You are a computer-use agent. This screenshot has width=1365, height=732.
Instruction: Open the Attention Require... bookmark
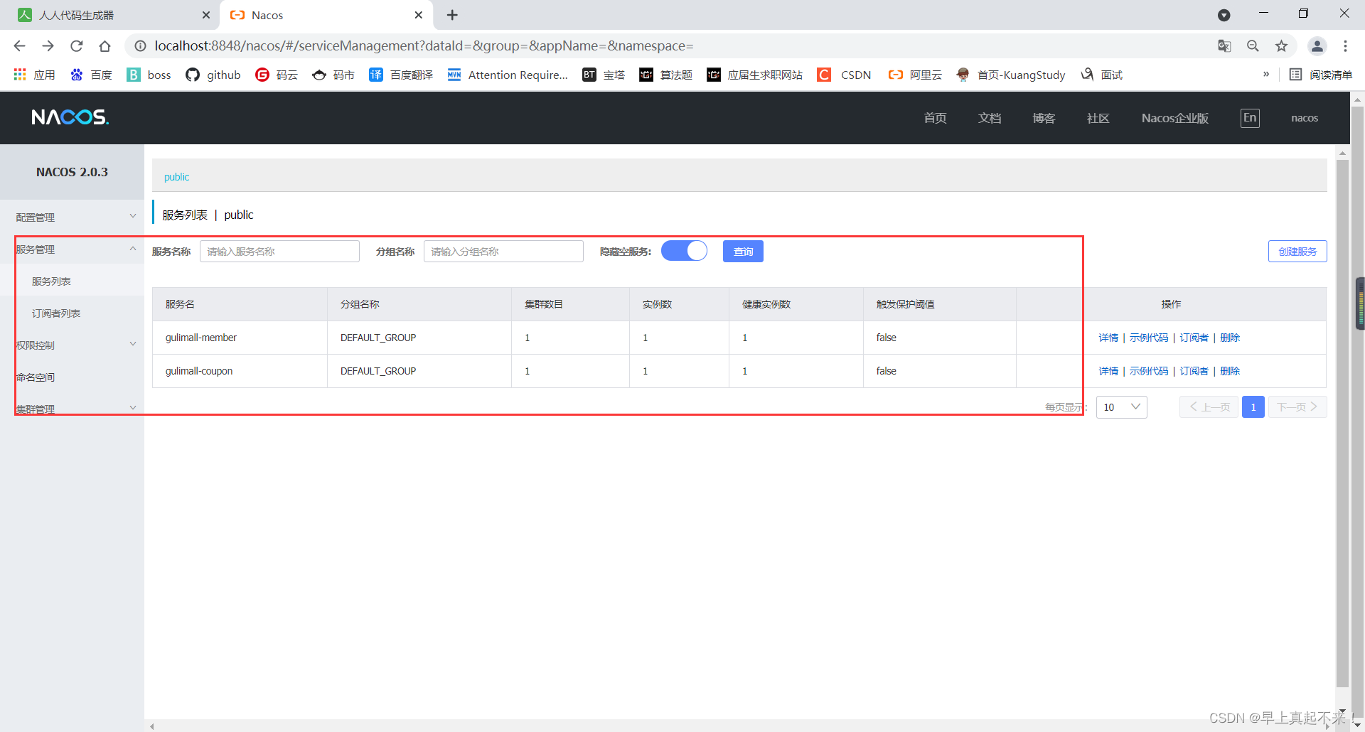click(508, 75)
